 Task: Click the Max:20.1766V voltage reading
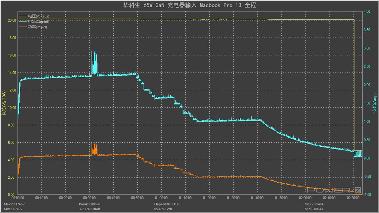[14, 204]
